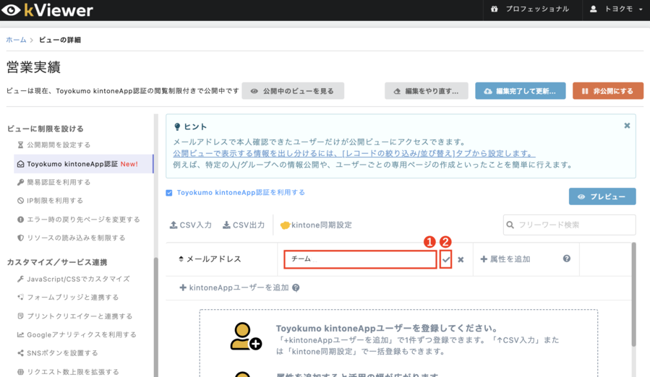
Task: Open the 属性を追加 help question icon
Action: (x=567, y=259)
